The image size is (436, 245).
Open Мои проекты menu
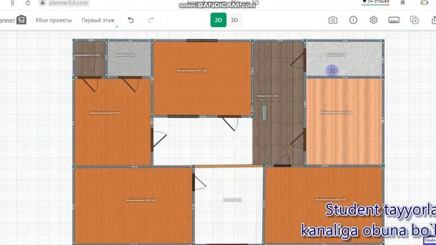click(54, 20)
